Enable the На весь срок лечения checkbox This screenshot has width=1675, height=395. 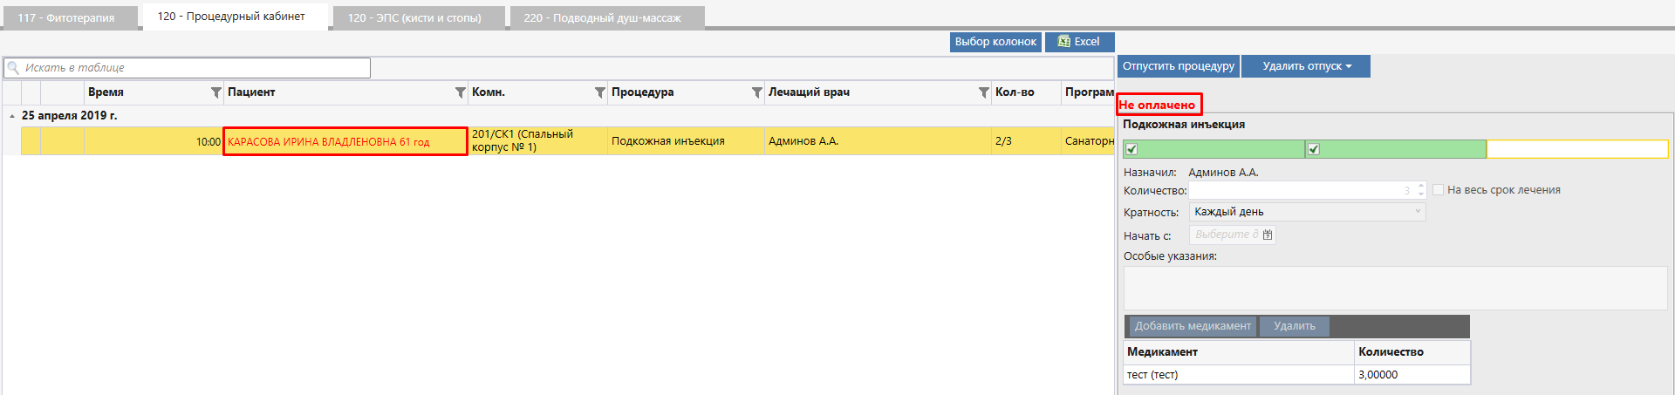tap(1438, 190)
